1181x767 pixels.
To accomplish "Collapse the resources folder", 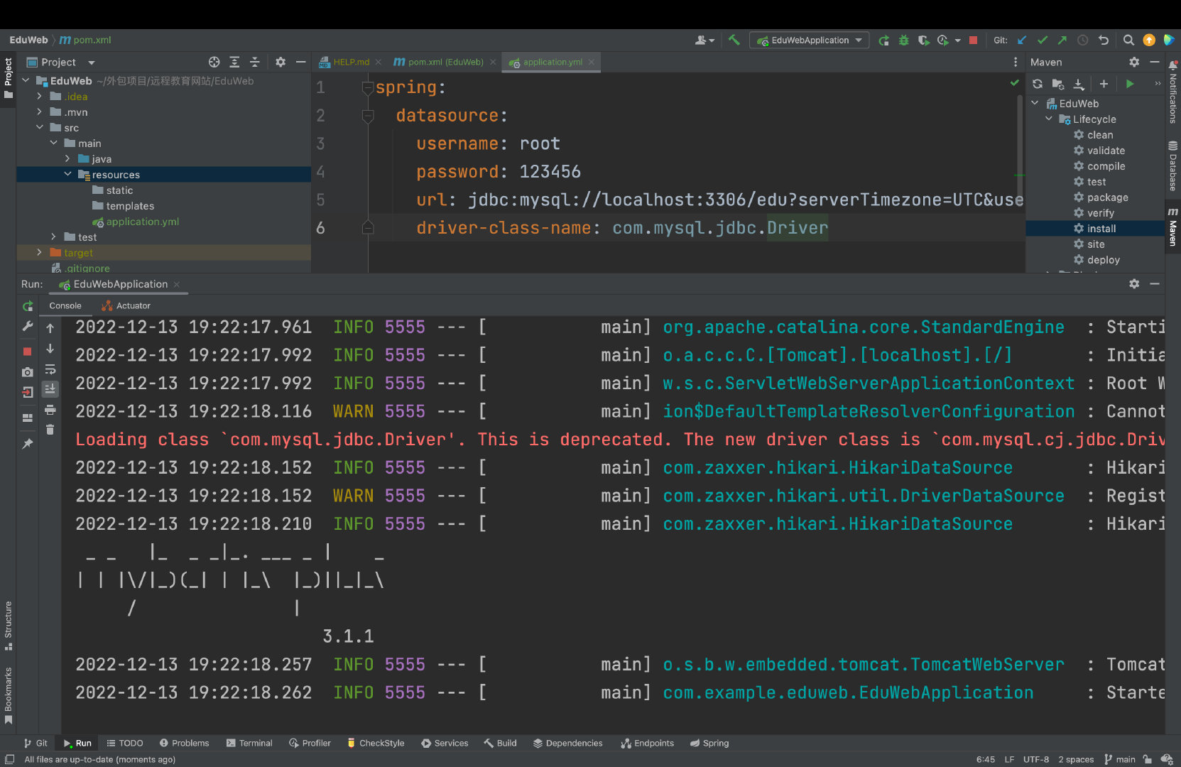I will (68, 174).
